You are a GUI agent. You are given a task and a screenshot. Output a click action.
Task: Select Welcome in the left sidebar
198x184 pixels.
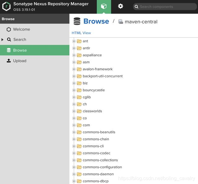(x=21, y=29)
